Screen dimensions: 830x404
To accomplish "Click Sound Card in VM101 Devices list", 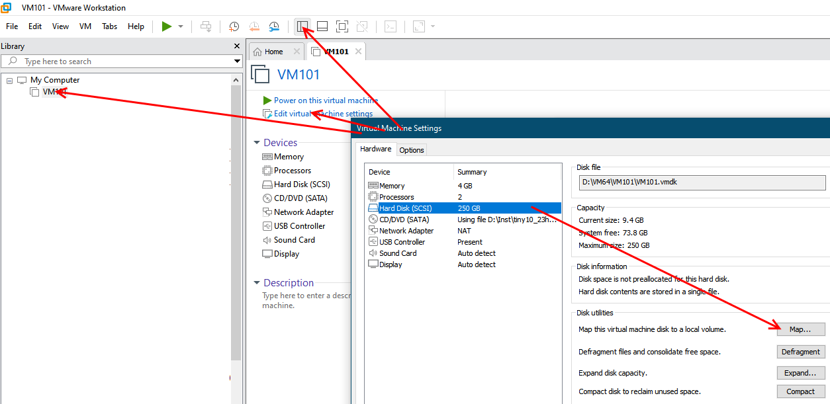I will [x=295, y=240].
